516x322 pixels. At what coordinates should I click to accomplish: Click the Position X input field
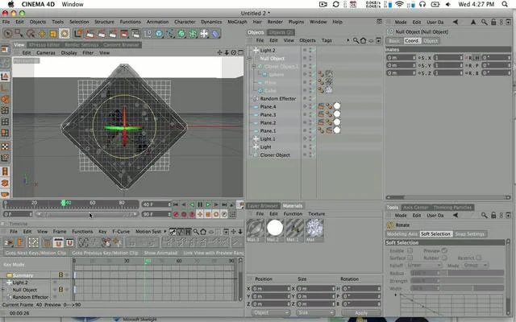[271, 288]
